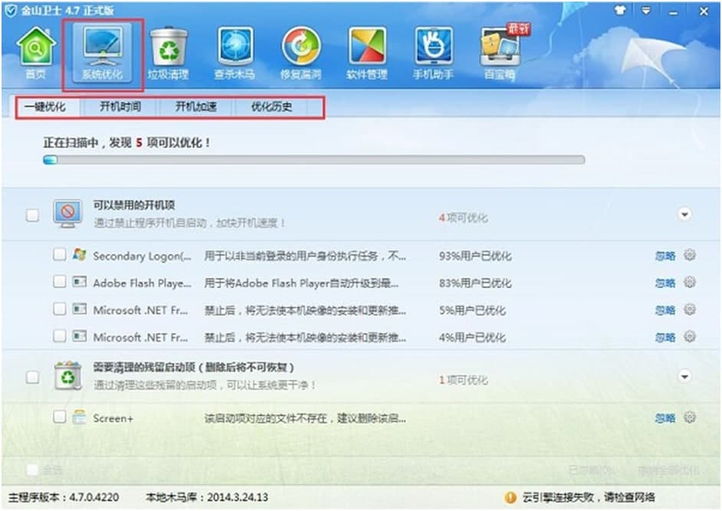This screenshot has height=511, width=722.
Task: Click the Adobe Flash Player item name
Action: [x=142, y=283]
